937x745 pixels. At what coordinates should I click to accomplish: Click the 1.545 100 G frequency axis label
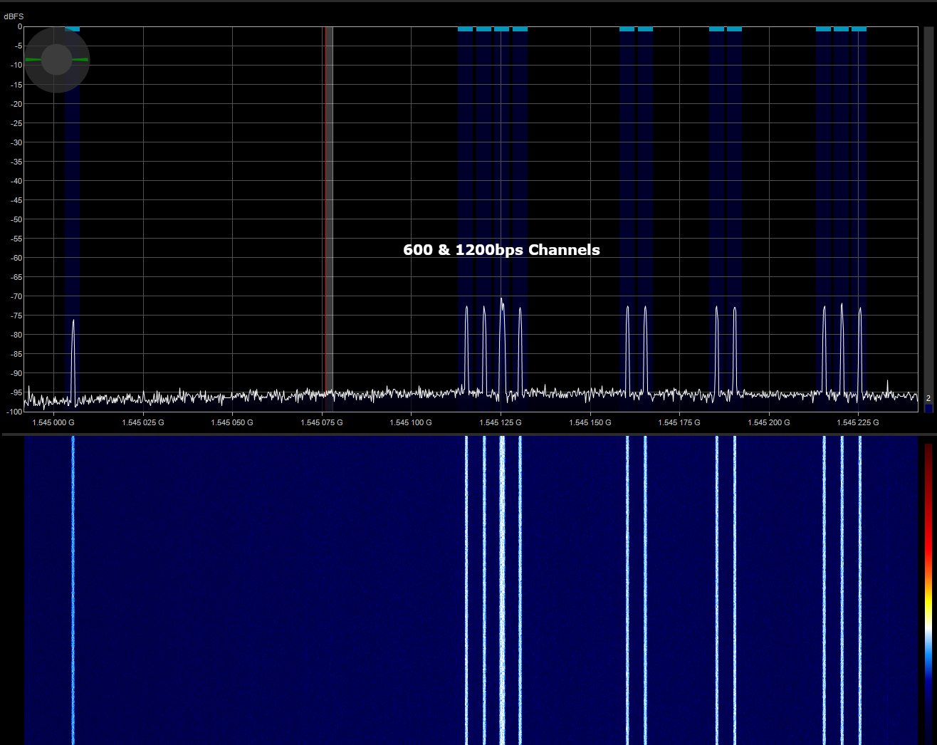(x=411, y=422)
